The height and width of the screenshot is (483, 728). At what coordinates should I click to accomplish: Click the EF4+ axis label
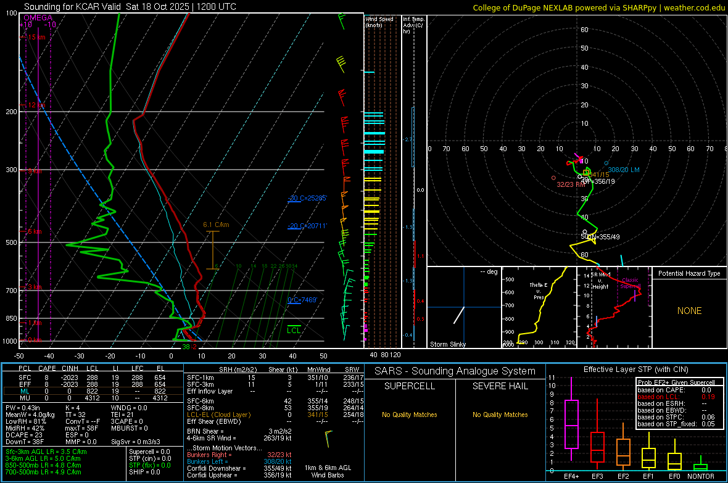tap(571, 476)
